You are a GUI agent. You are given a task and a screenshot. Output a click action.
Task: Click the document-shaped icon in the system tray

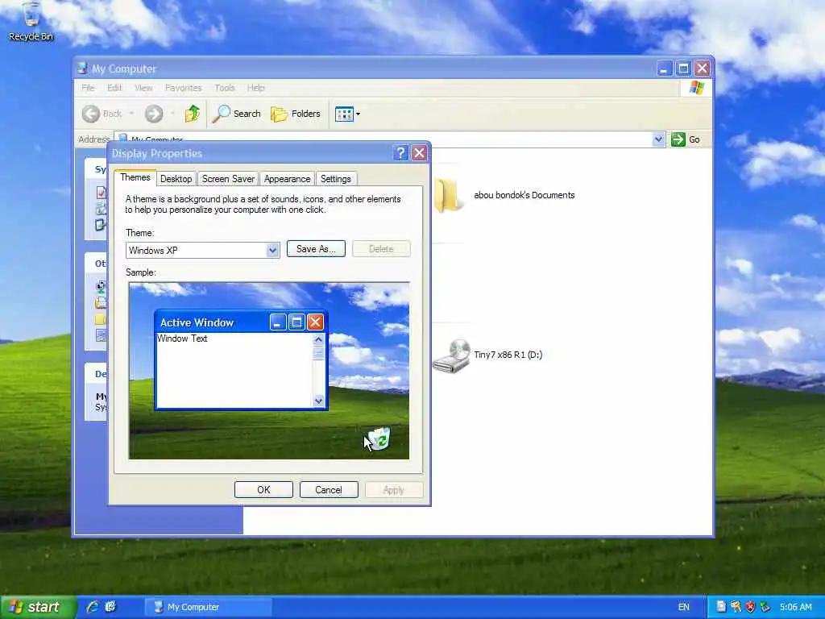pyautogui.click(x=721, y=607)
